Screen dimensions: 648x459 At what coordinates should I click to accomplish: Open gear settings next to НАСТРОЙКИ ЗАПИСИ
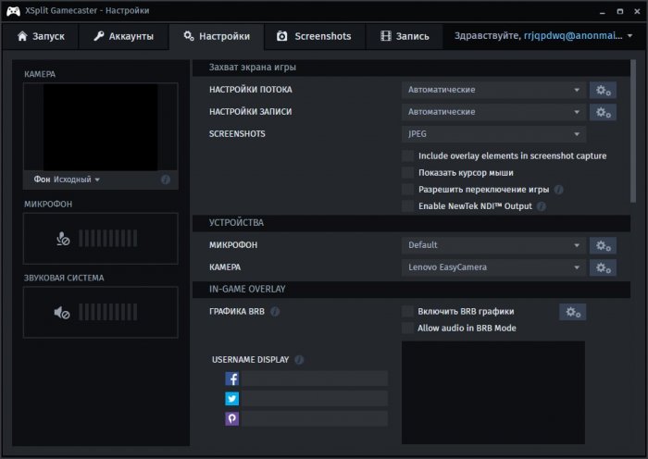[x=602, y=112]
